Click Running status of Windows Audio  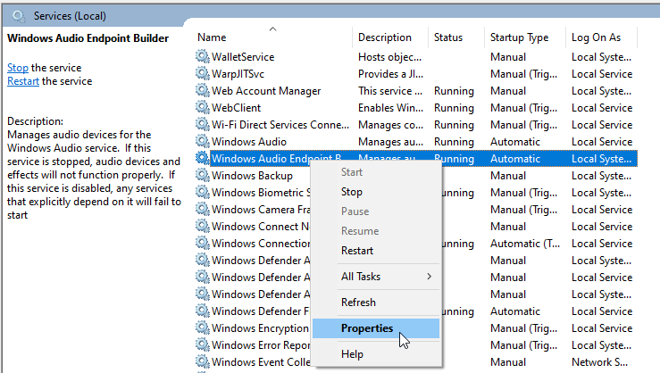[454, 142]
